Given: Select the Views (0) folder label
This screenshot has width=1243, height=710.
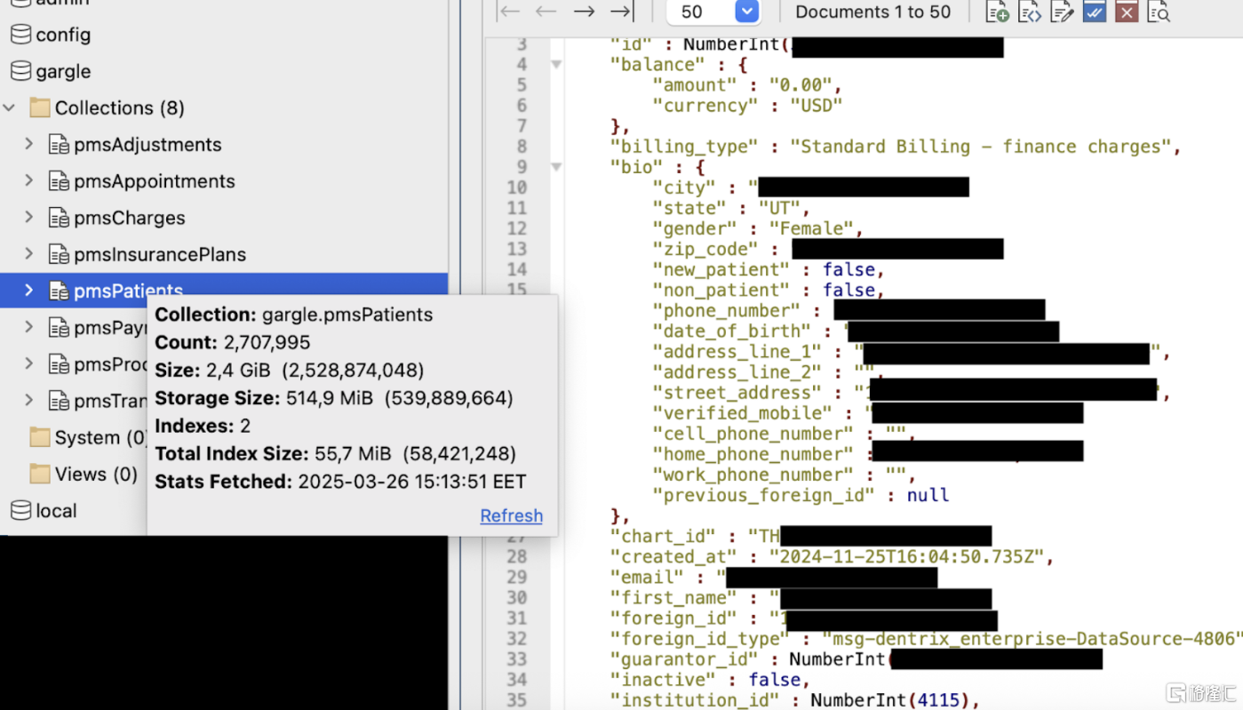Looking at the screenshot, I should 96,474.
